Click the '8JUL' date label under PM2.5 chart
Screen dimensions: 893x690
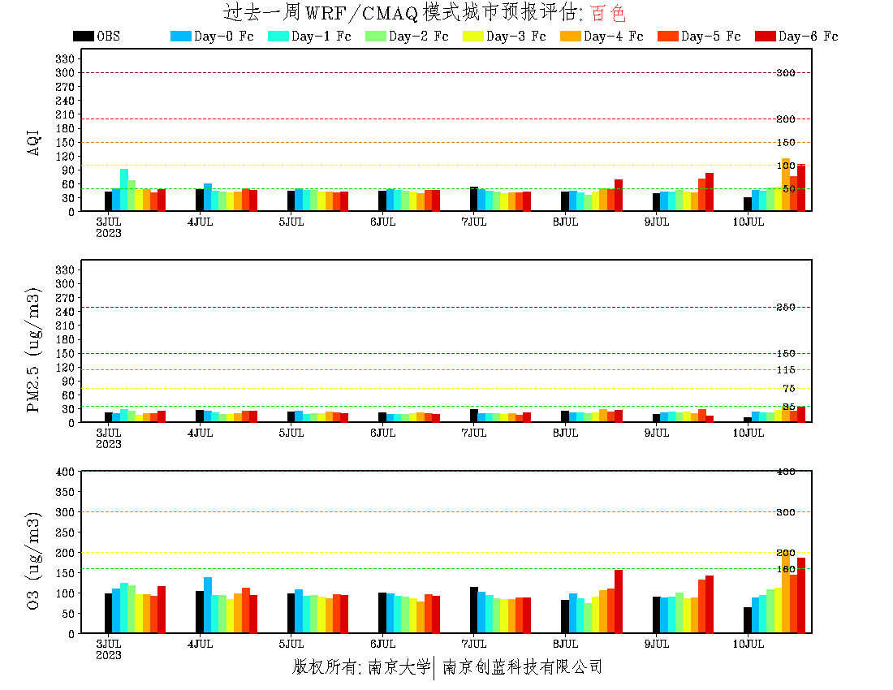pos(565,433)
